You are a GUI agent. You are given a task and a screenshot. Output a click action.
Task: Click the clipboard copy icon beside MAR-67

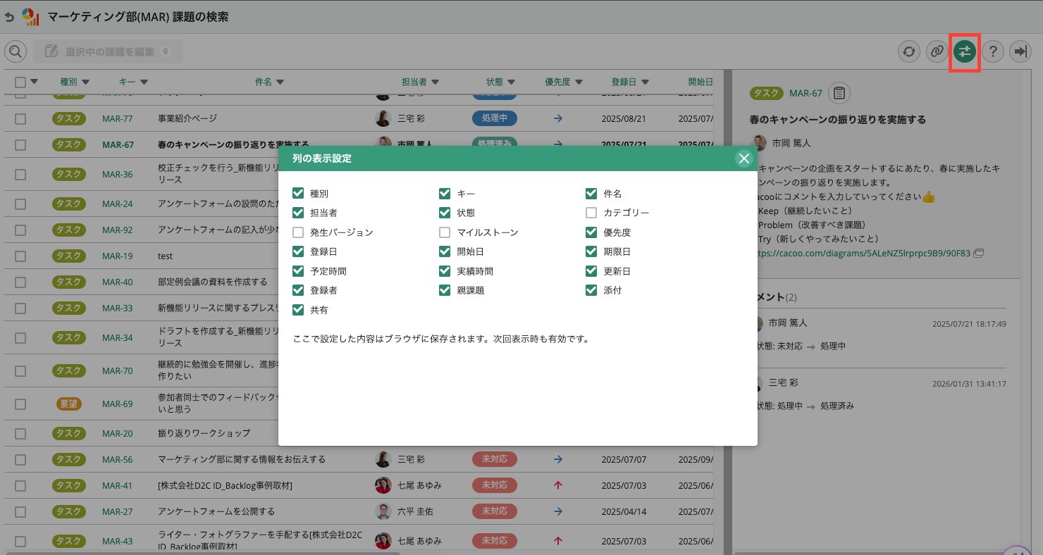[839, 93]
